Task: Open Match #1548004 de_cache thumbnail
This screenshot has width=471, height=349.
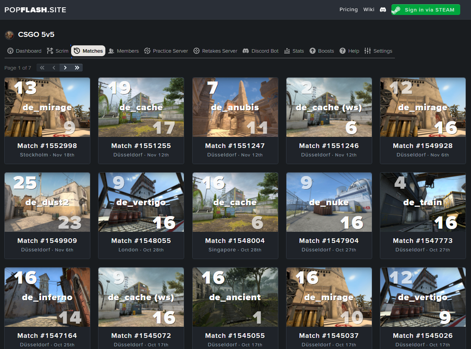Action: tap(235, 202)
